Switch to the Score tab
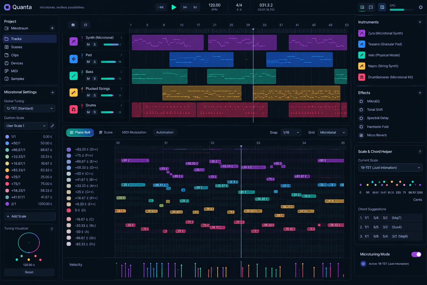 (x=106, y=132)
